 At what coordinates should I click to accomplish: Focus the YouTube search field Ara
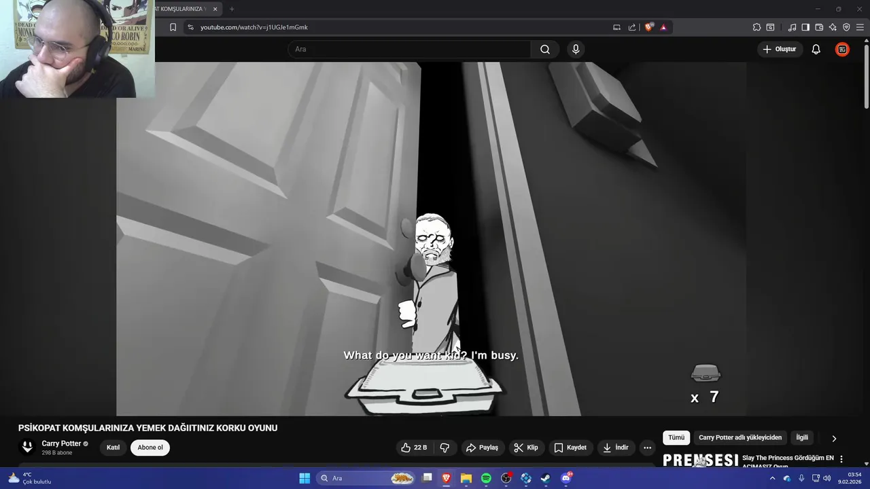pos(409,49)
